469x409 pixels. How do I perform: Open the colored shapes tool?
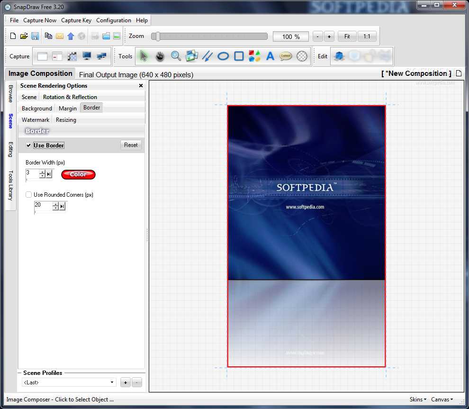point(254,56)
